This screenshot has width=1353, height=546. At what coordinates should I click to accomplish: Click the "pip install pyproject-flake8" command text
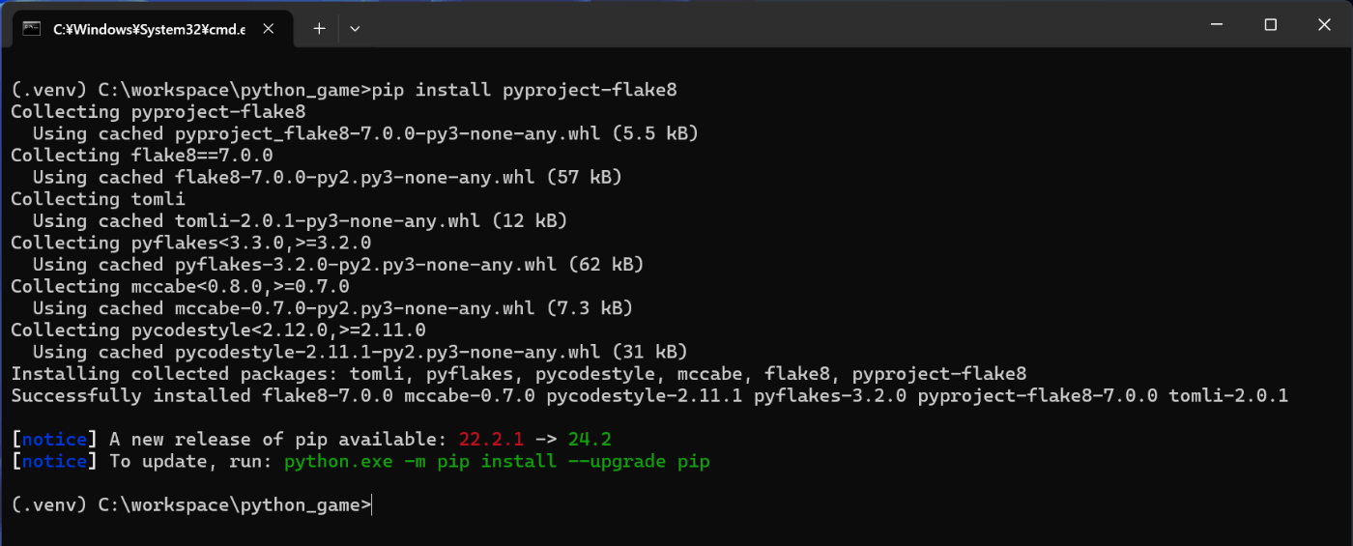click(x=525, y=90)
